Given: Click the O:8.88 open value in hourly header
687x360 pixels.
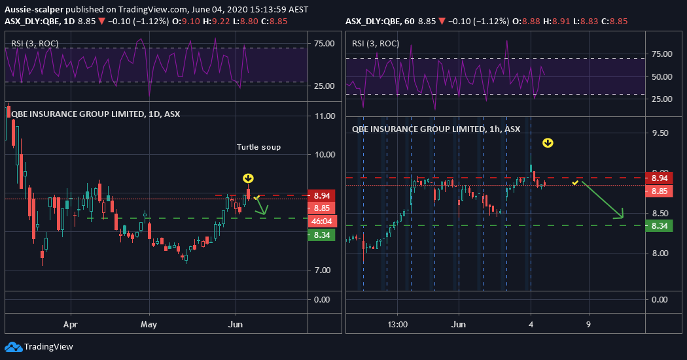Looking at the screenshot, I should pyautogui.click(x=527, y=21).
